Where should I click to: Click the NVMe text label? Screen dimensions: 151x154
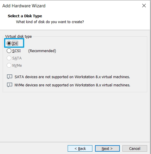tap(17, 66)
